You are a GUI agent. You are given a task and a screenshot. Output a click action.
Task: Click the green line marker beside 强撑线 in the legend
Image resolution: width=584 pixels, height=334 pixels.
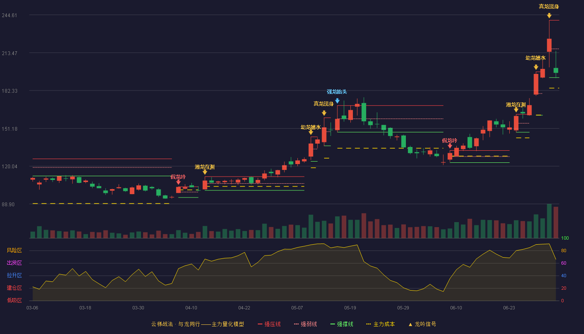click(x=332, y=324)
